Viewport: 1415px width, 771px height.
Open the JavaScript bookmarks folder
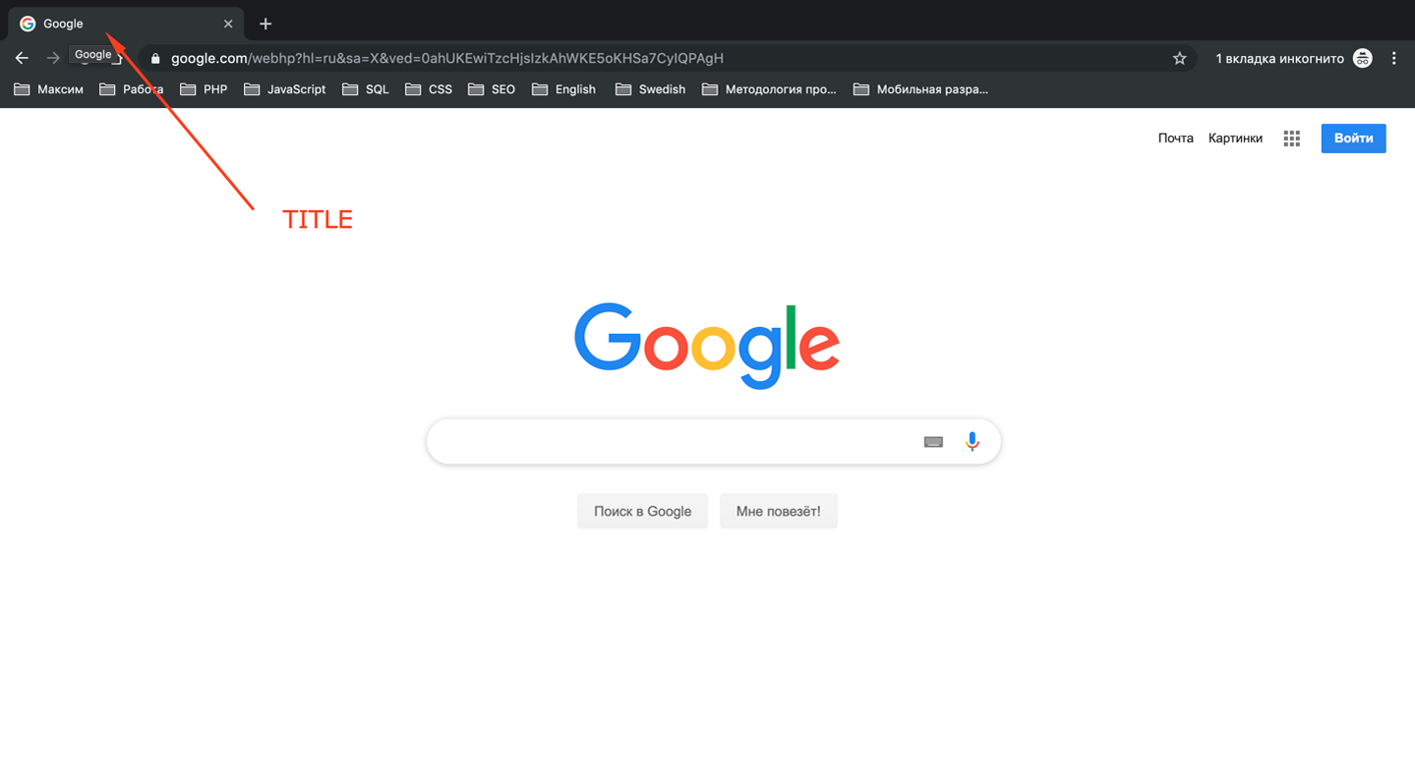[285, 89]
